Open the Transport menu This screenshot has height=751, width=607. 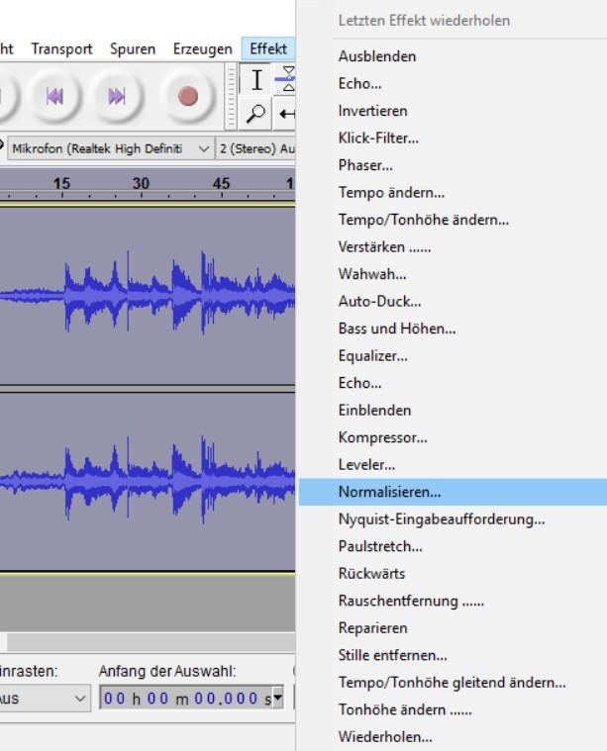tap(61, 48)
